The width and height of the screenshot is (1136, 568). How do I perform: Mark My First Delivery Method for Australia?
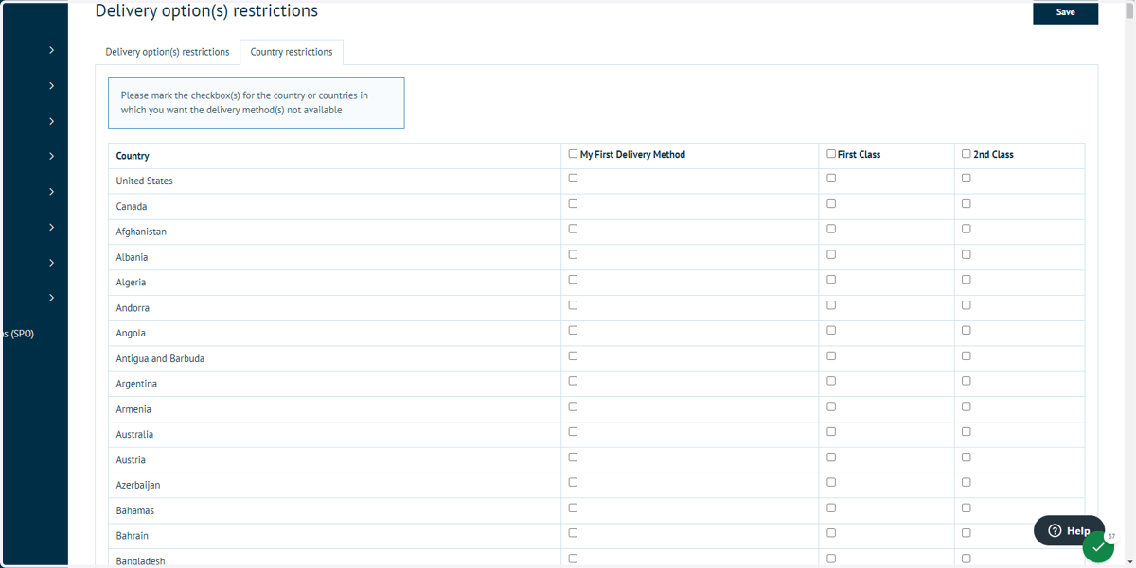[573, 432]
